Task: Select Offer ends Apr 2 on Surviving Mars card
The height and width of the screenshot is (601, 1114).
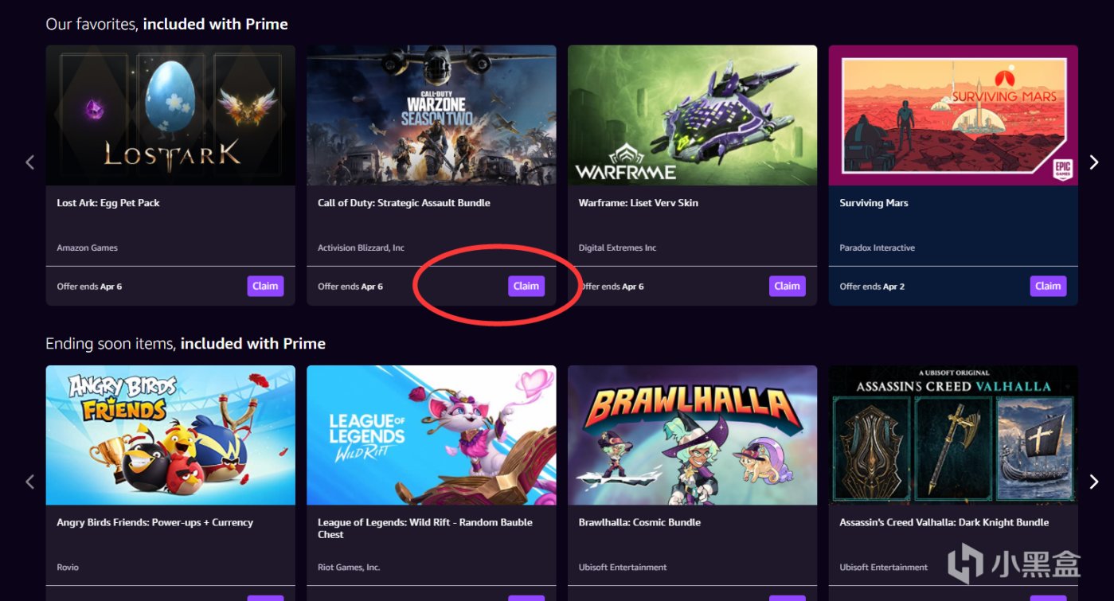Action: pos(872,287)
